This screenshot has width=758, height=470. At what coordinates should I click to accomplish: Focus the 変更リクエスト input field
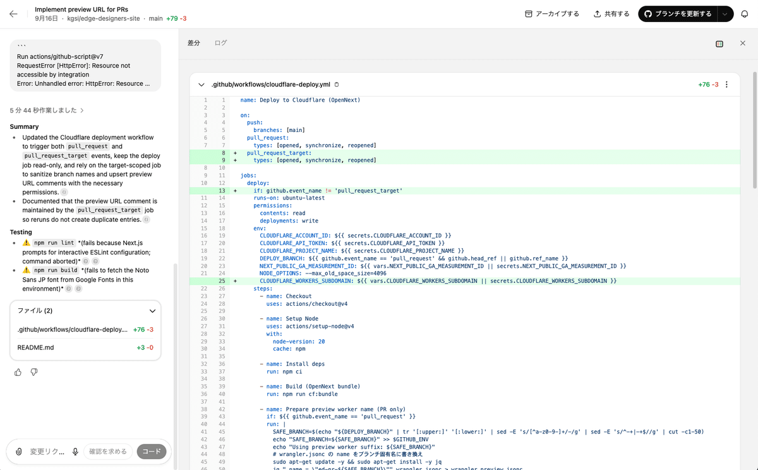(47, 452)
